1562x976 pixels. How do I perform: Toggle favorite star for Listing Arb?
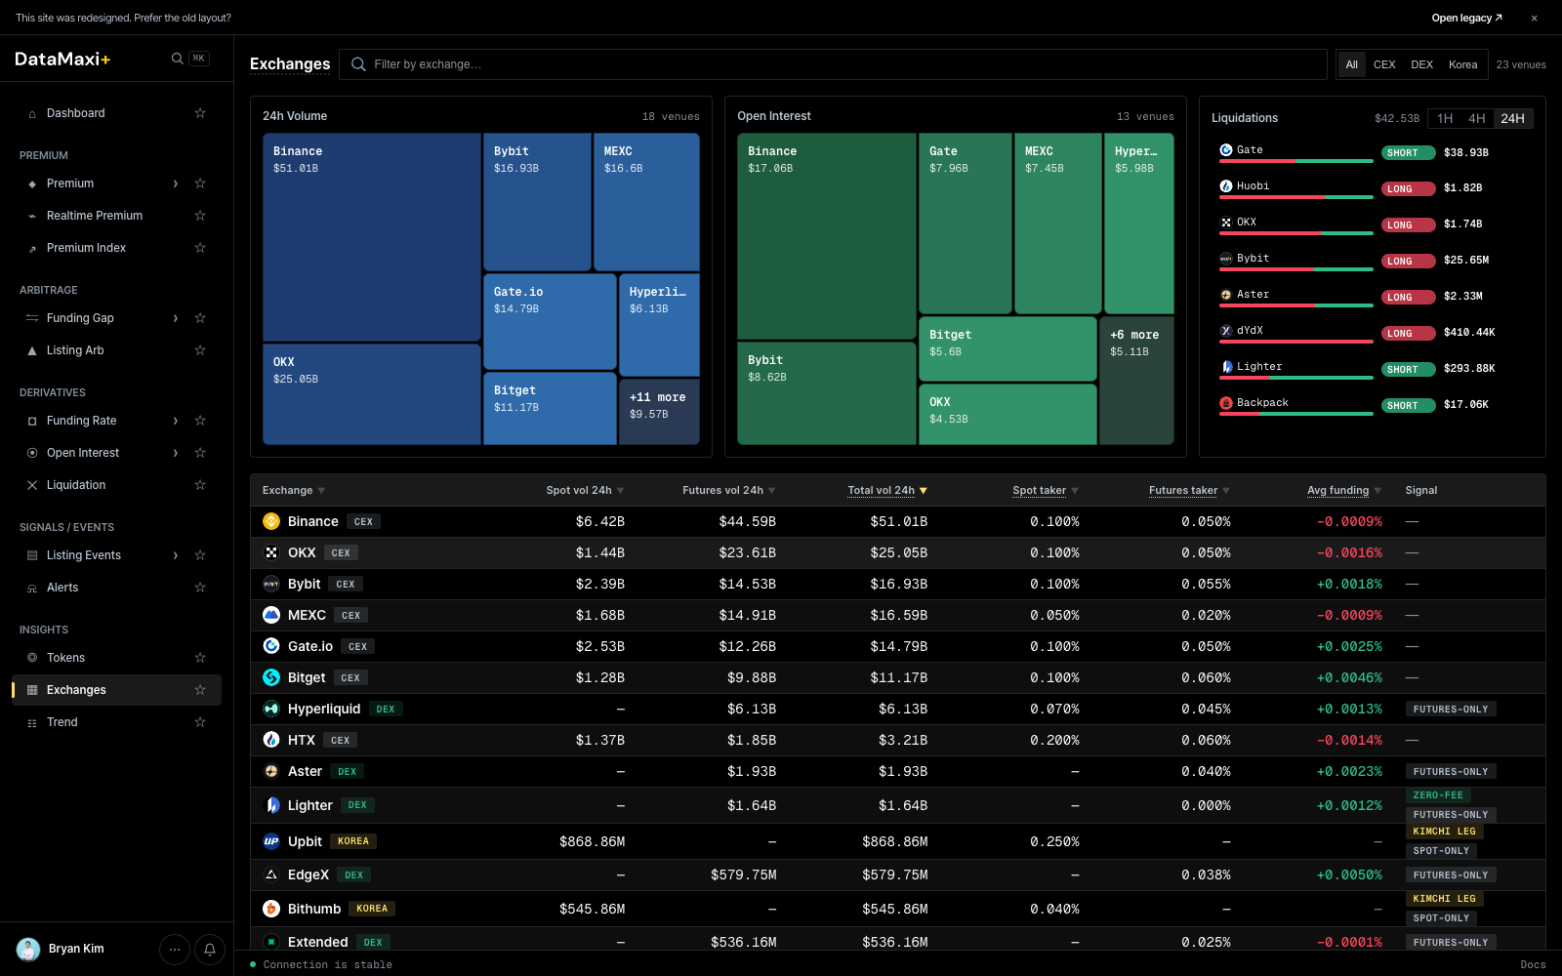200,350
